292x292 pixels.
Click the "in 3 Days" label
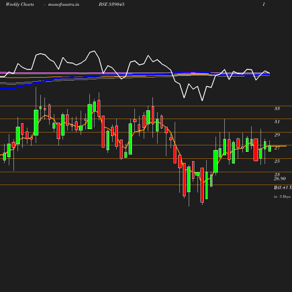pyautogui.click(x=282, y=197)
